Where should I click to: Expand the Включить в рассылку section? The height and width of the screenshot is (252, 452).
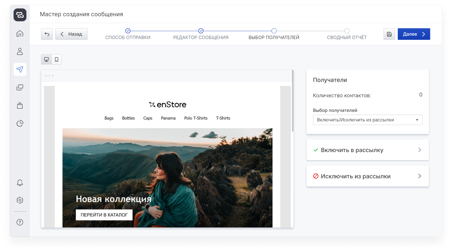coord(367,150)
